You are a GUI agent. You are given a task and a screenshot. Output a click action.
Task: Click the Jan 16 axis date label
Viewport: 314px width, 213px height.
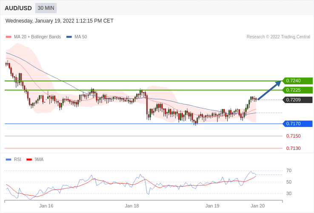tap(46, 206)
